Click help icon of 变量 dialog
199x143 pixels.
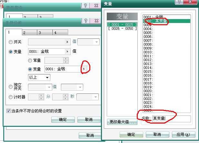click(179, 2)
